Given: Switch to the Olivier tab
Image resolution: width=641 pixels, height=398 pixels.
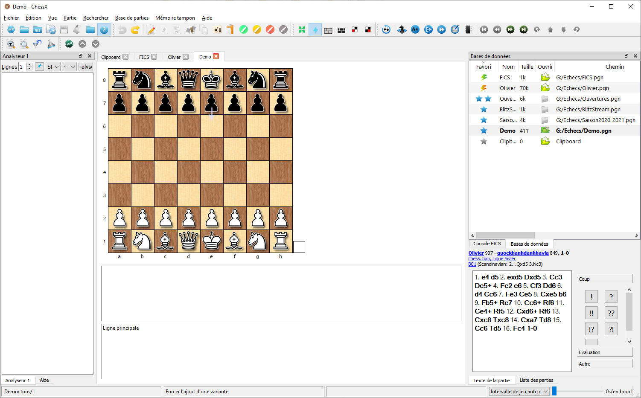Looking at the screenshot, I should tap(174, 57).
